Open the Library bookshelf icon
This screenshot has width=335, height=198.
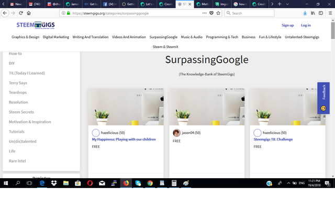tap(313, 13)
